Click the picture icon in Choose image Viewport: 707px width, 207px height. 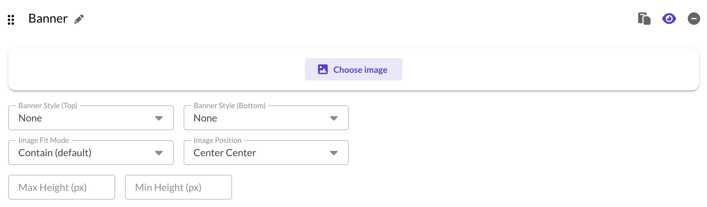pyautogui.click(x=323, y=69)
